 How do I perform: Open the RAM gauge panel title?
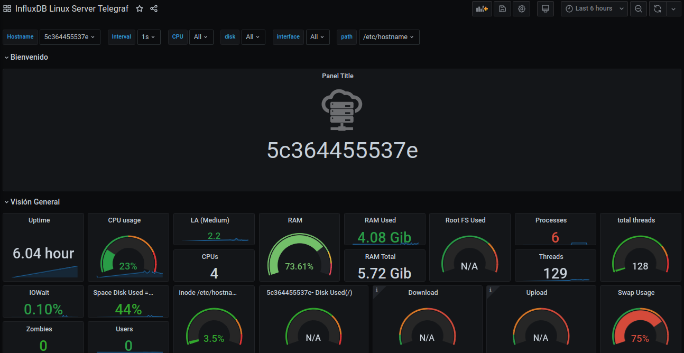[295, 220]
